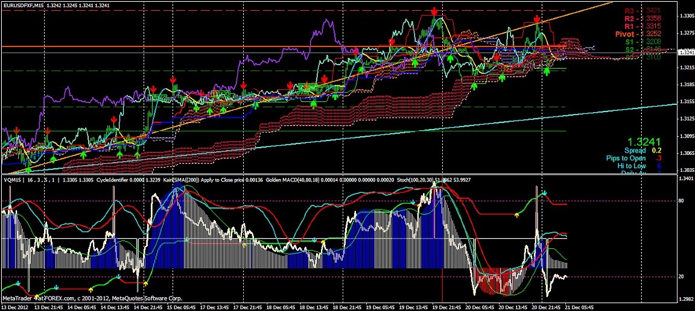Click the 18 Dec 21:45 time label

pos(348,307)
